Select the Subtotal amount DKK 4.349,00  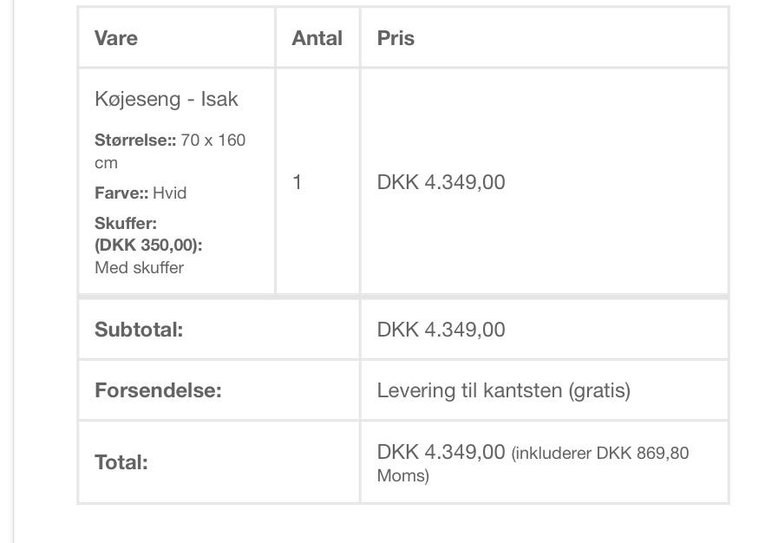point(441,330)
